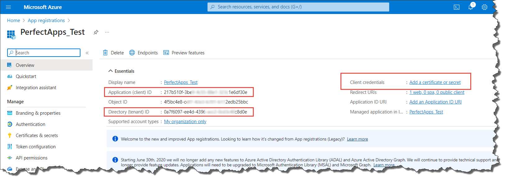This screenshot has height=180, width=506.
Task: Click the Endpoints button
Action: pos(144,53)
